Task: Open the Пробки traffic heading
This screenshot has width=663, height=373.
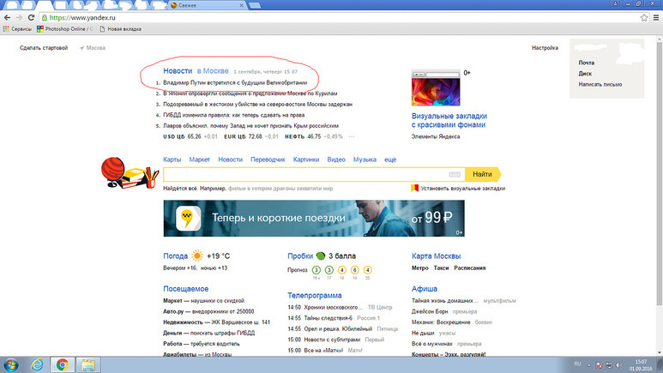Action: [300, 256]
